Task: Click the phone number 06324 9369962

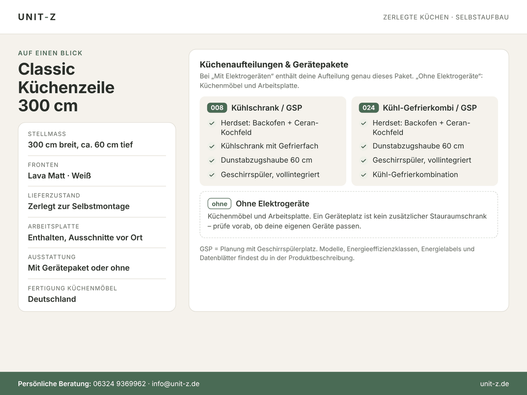Action: (119, 384)
